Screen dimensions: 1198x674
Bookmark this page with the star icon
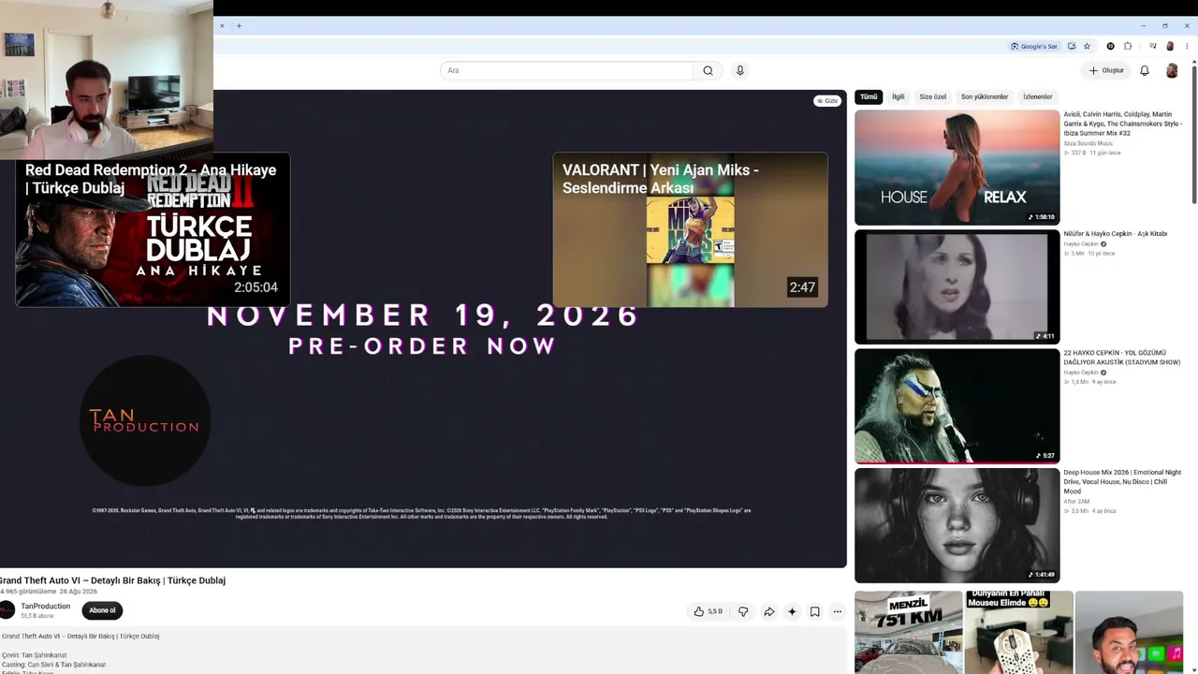1087,46
